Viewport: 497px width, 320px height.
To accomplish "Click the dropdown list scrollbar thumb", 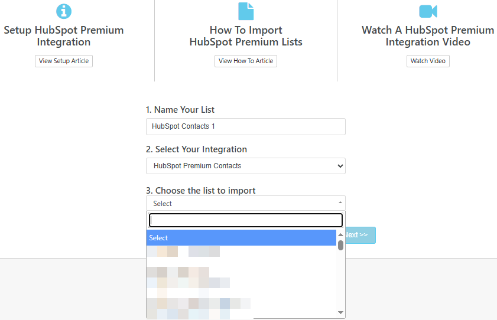I will [x=341, y=245].
